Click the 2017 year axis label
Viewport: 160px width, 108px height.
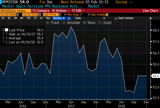coord(71,106)
